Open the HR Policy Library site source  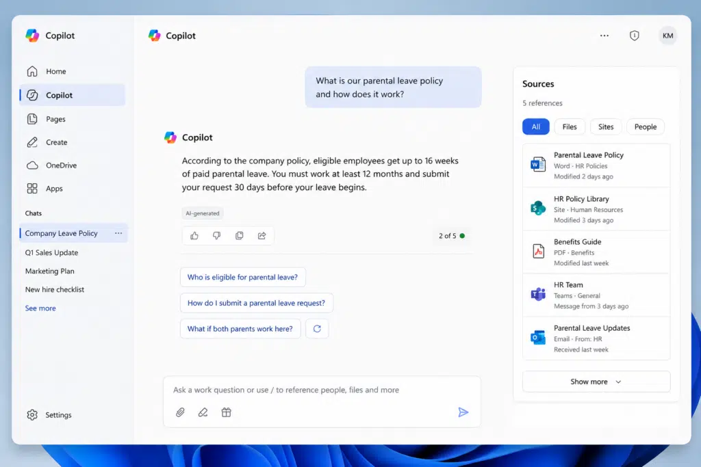point(596,209)
